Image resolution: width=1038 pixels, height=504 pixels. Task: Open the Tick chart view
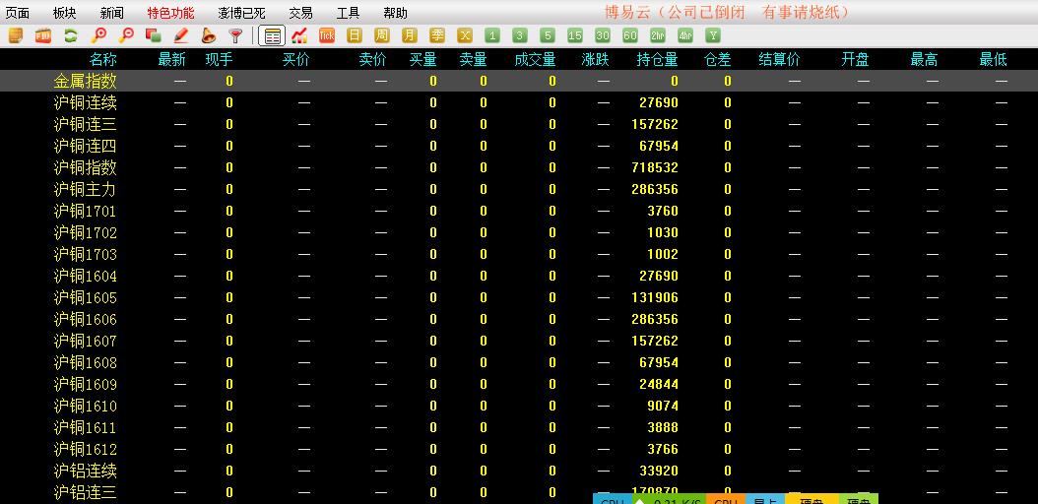[327, 36]
